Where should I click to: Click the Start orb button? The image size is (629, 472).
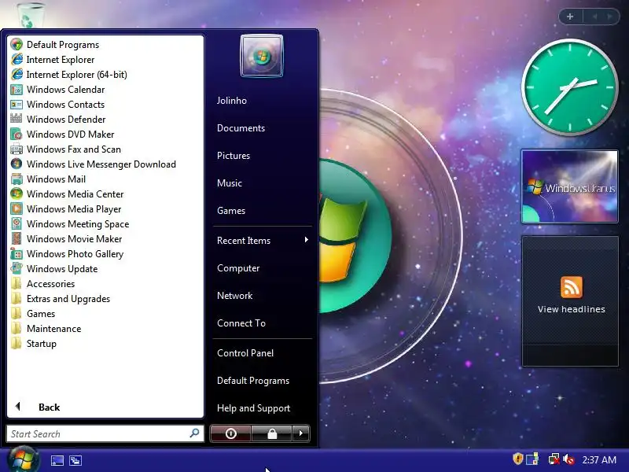[24, 459]
